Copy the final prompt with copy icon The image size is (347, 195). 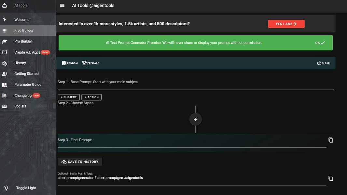pos(331,140)
